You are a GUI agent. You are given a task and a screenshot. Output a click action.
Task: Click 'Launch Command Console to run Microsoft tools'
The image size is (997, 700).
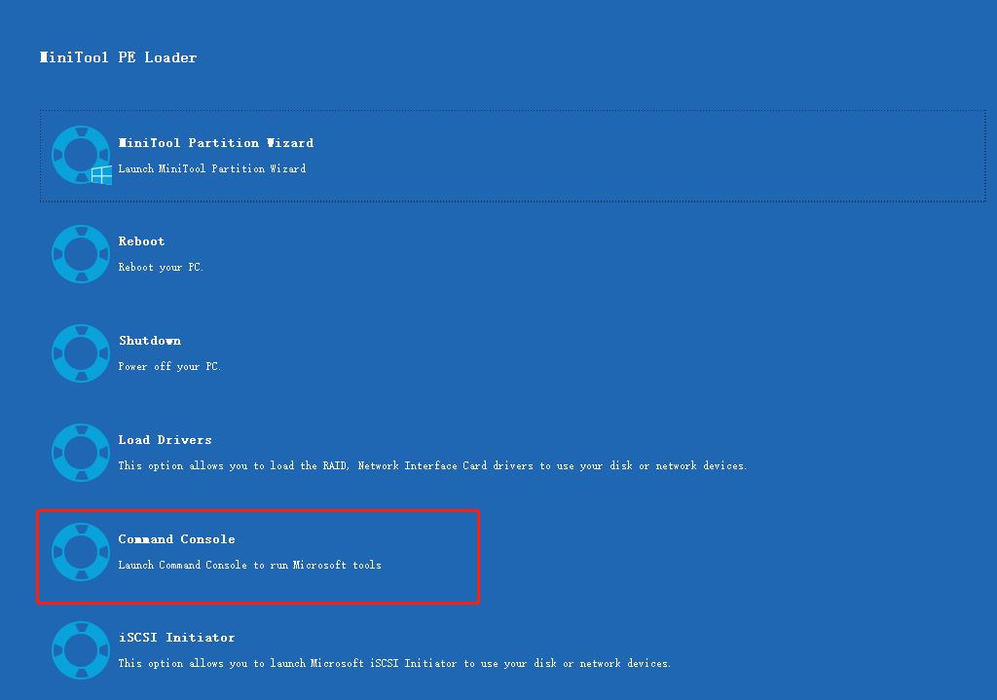249,565
